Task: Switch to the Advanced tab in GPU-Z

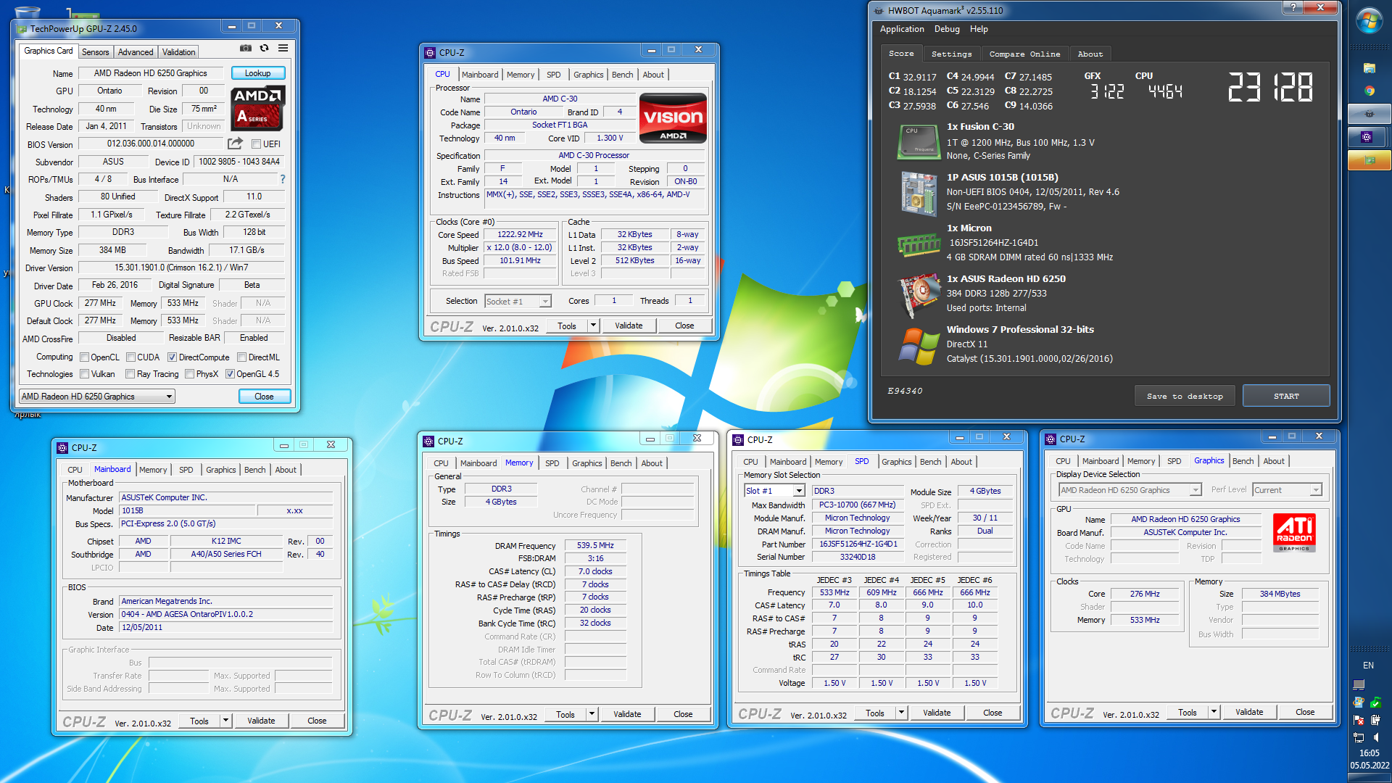Action: point(136,52)
